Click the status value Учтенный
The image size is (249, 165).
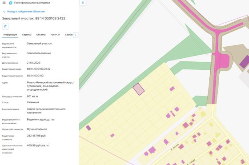pyautogui.click(x=33, y=102)
